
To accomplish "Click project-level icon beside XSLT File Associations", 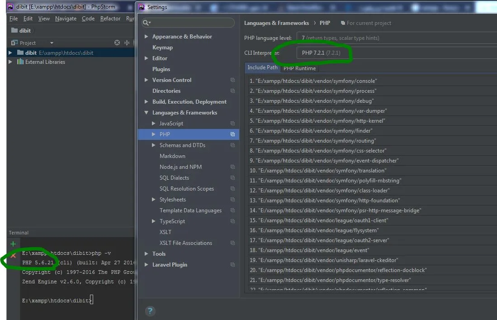I will 232,243.
